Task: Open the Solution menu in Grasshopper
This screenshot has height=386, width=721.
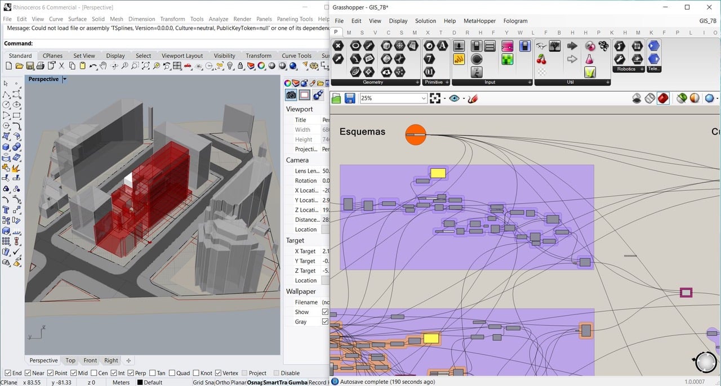Action: coord(425,21)
